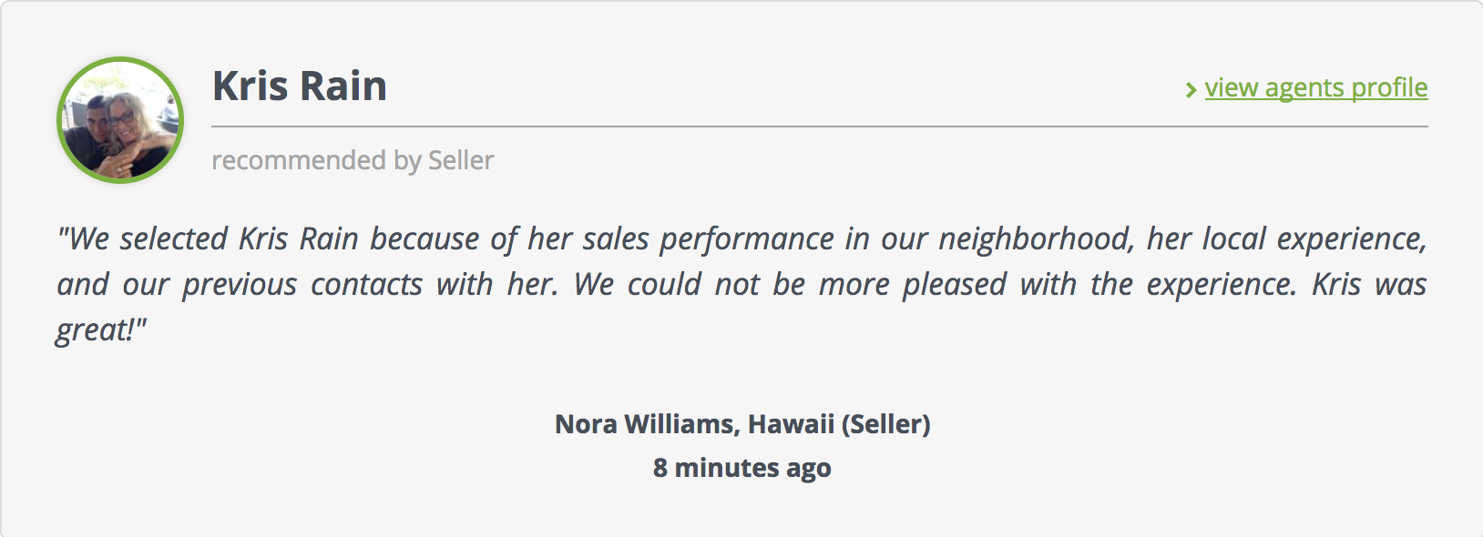Click the word neighborhood in the testimonial
The width and height of the screenshot is (1483, 537).
1037,238
